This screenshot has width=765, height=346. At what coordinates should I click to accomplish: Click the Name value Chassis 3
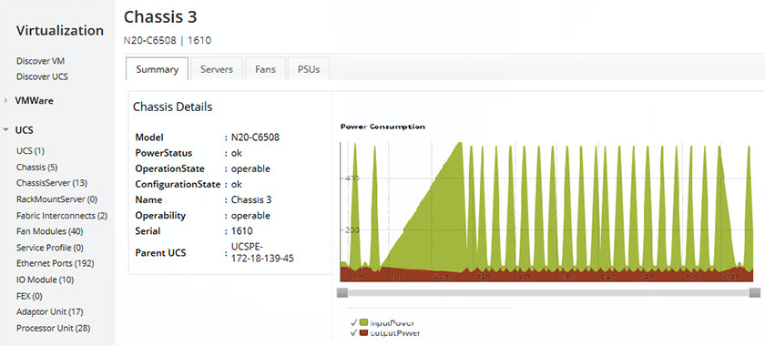click(x=251, y=200)
